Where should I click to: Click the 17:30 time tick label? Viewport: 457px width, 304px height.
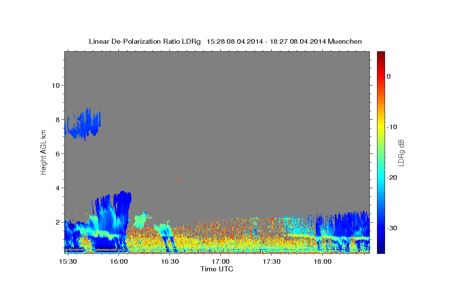pos(272,262)
